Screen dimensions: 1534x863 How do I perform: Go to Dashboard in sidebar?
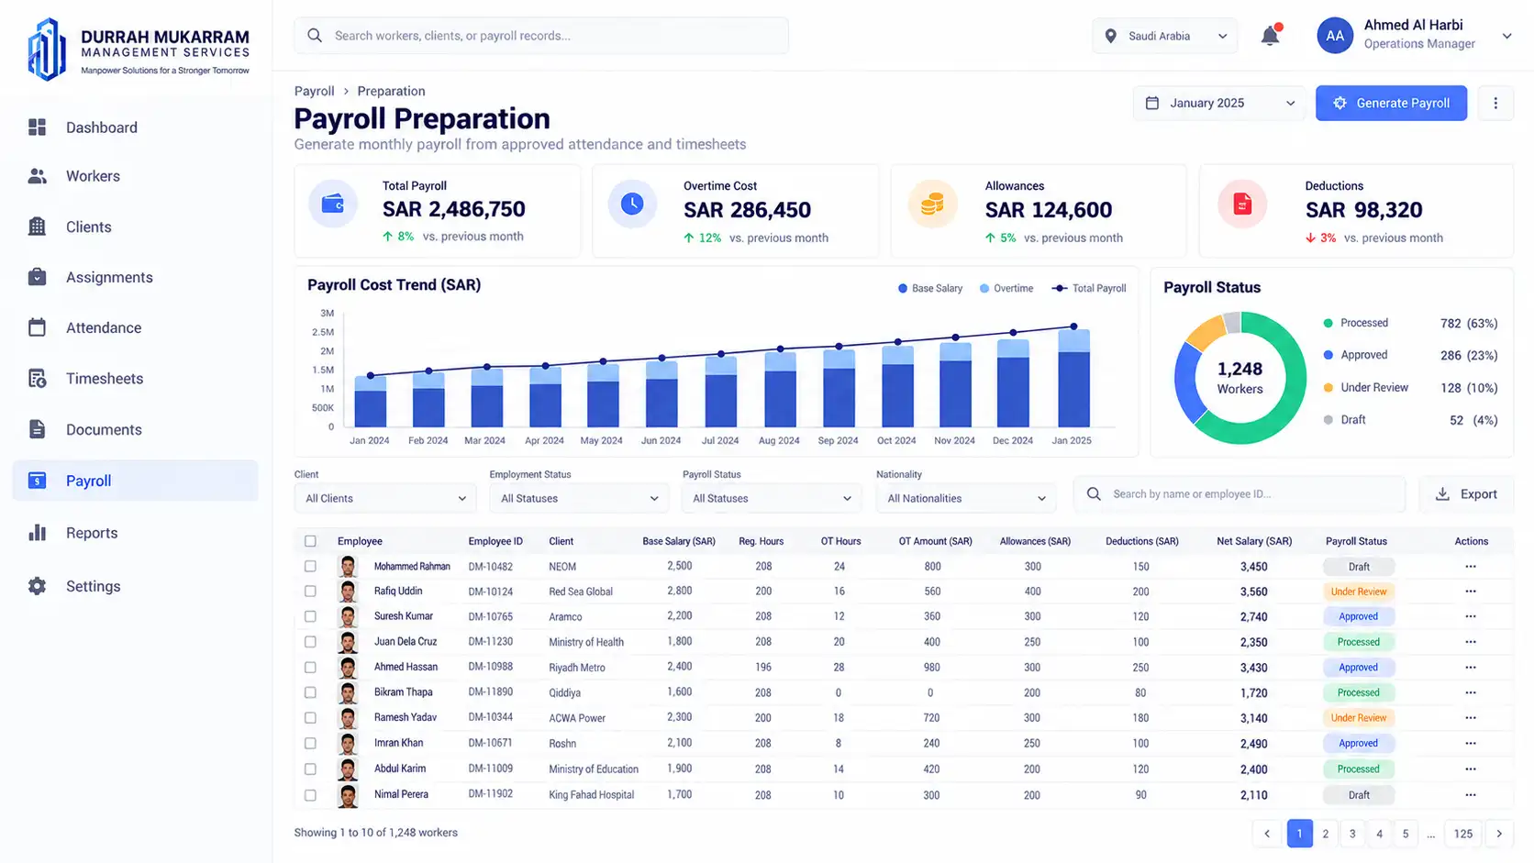coord(136,127)
